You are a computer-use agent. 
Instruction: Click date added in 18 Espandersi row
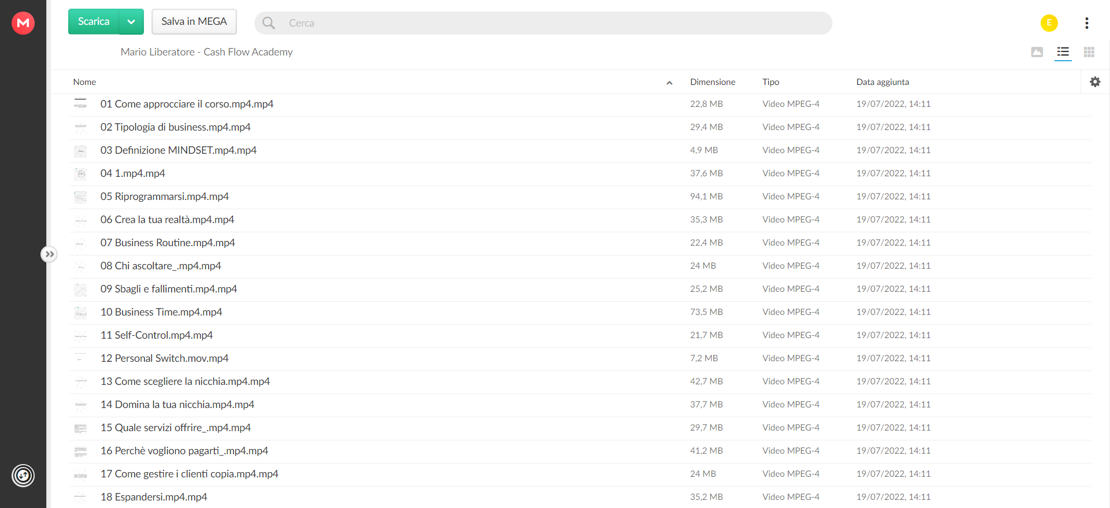(x=893, y=497)
